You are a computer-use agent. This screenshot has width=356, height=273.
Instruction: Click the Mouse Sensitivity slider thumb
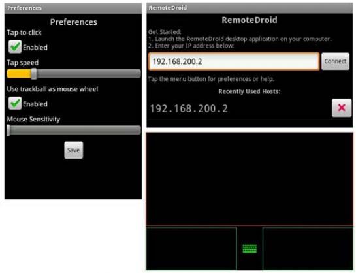coord(8,130)
